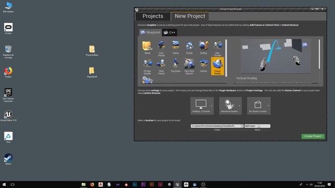Open the Desktop / Console hardware dropdown

click(202, 105)
